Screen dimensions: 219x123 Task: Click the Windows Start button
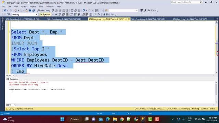pyautogui.click(x=62, y=119)
